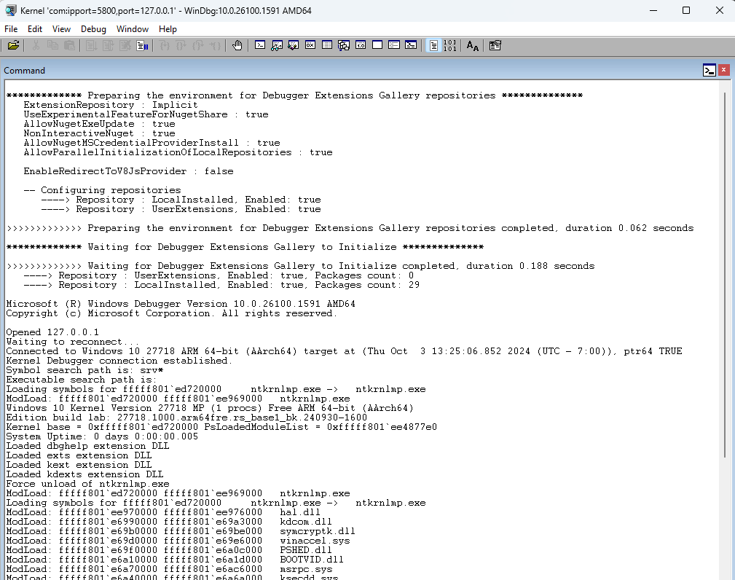Break into the target with Break icon

(x=142, y=45)
